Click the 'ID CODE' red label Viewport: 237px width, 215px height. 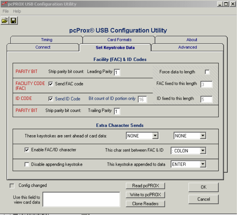coord(24,99)
